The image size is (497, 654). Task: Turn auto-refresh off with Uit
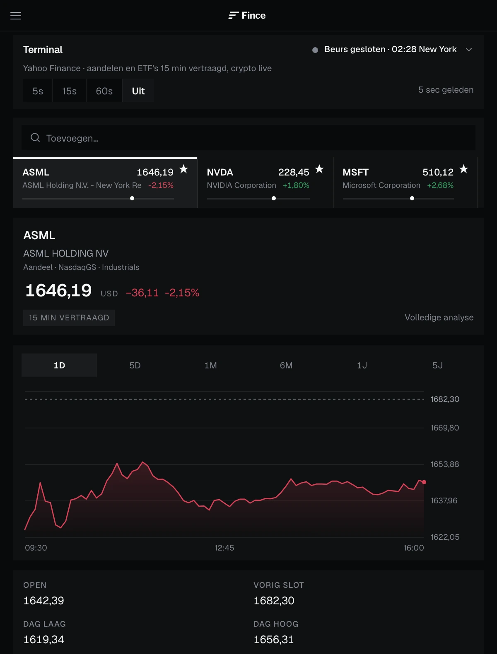coord(138,91)
